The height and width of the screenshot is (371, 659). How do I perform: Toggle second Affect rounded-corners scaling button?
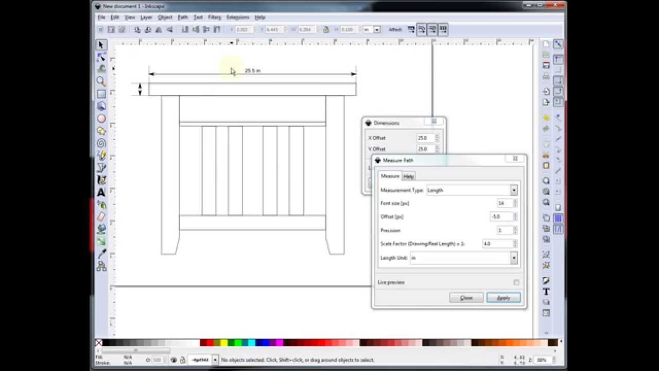pyautogui.click(x=422, y=30)
